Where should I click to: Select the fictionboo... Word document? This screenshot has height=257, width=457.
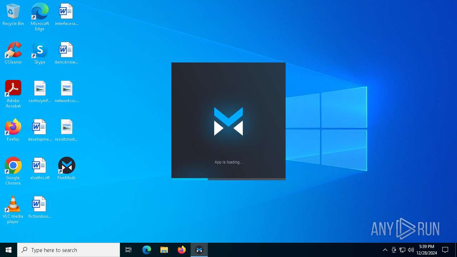40,208
